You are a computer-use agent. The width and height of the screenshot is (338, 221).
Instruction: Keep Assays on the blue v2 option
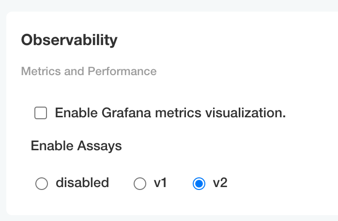[x=199, y=184]
